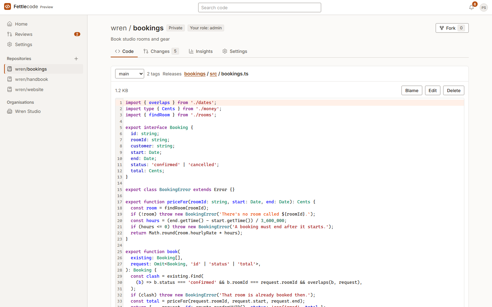The width and height of the screenshot is (492, 307).
Task: Click the Insights bar chart icon
Action: pos(191,51)
